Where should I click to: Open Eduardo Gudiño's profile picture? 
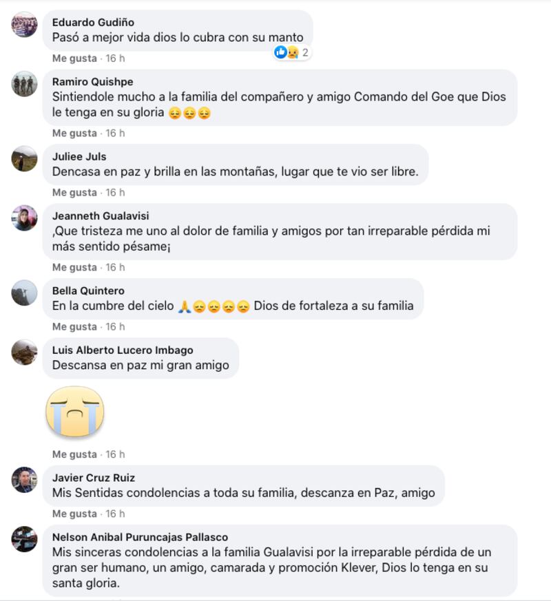[25, 25]
